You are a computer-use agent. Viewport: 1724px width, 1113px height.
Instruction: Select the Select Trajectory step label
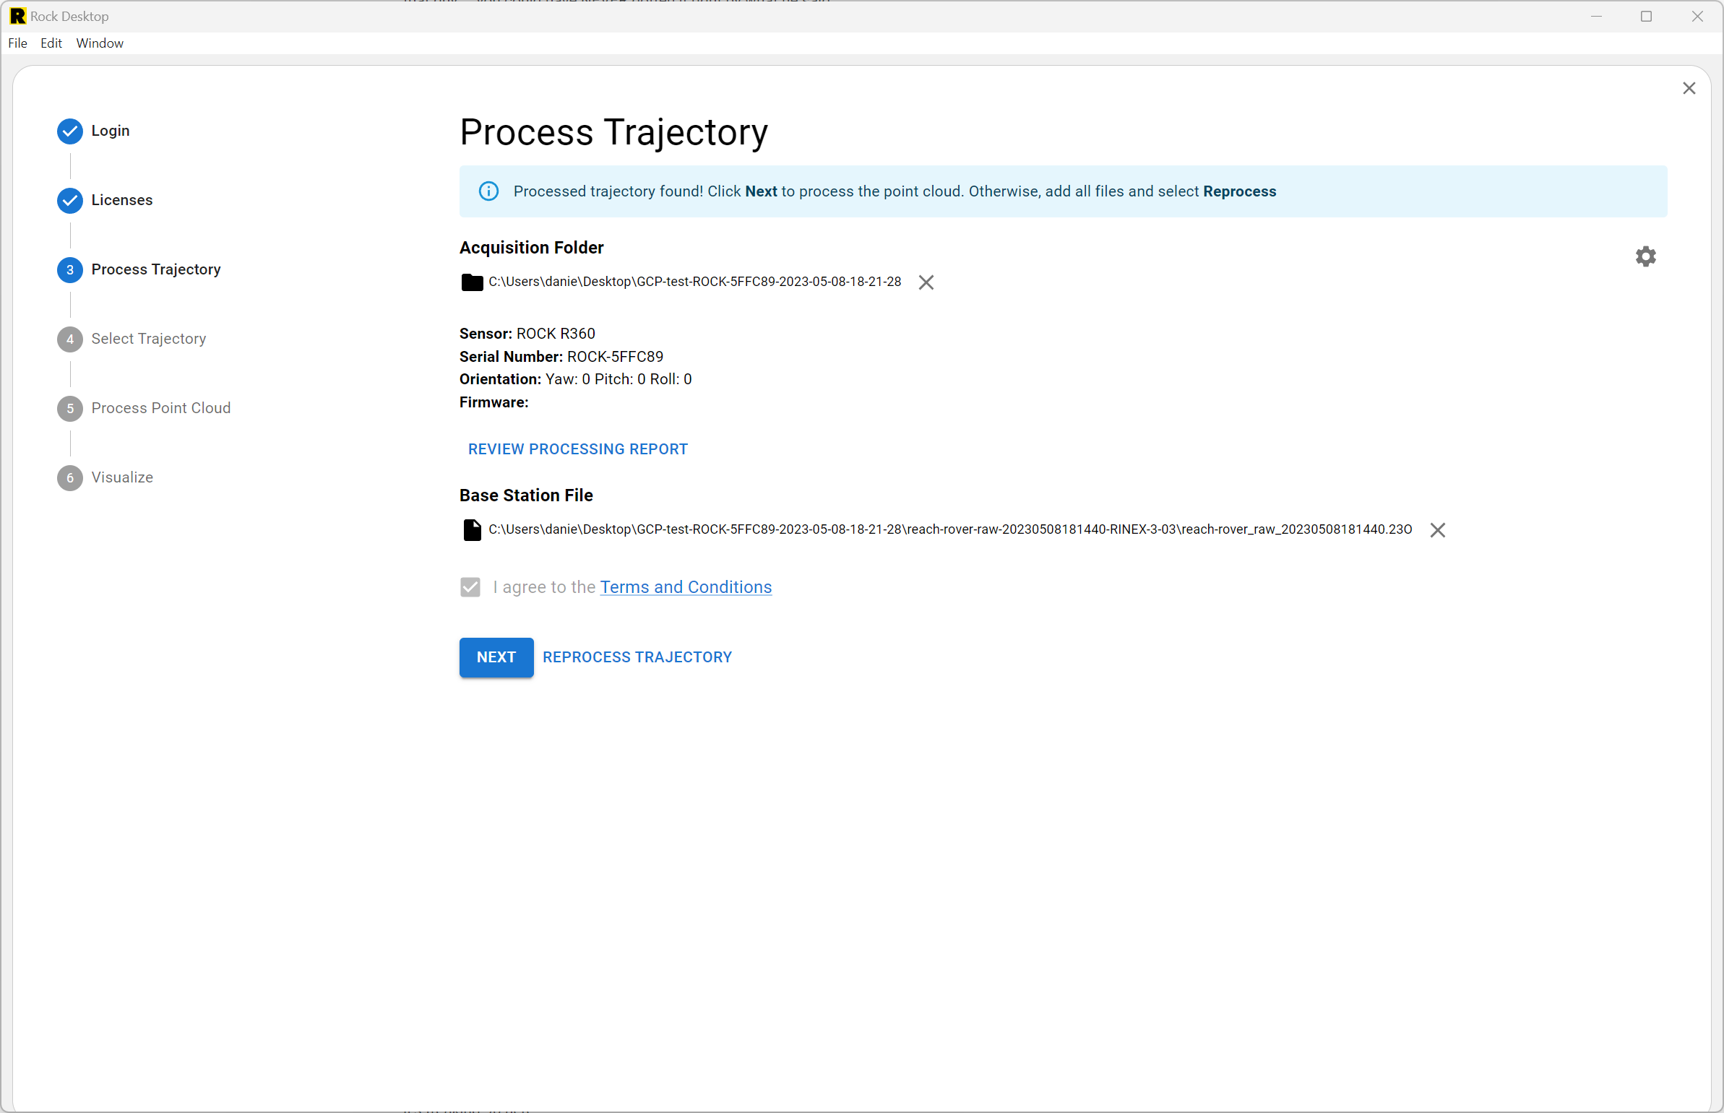(148, 339)
